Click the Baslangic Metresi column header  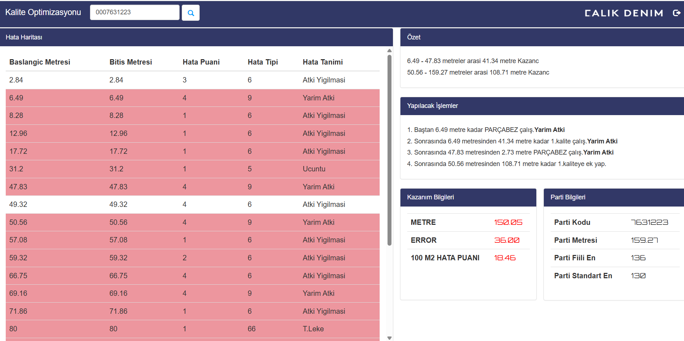tap(40, 62)
